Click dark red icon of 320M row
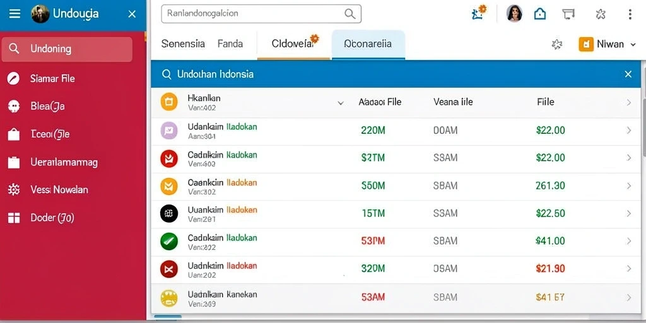646x323 pixels. (169, 269)
